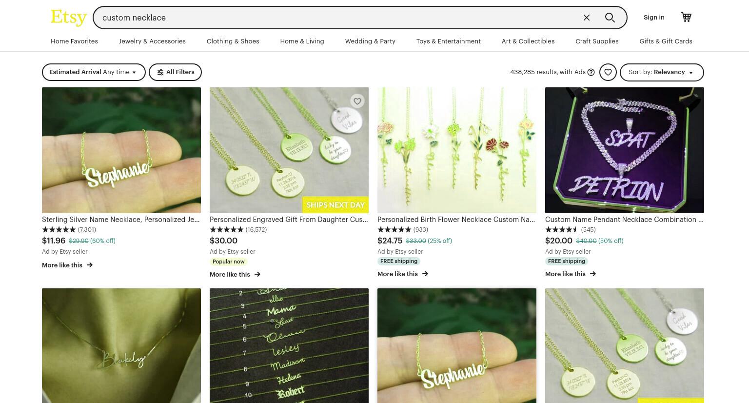Open the Sort by Relevancy dropdown

click(662, 72)
